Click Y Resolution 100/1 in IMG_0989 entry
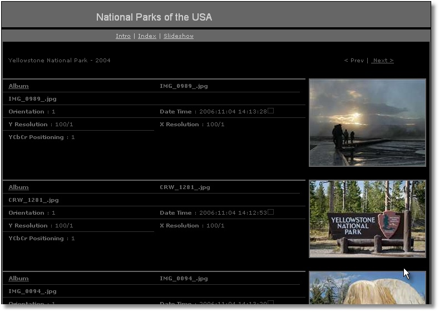 click(41, 125)
